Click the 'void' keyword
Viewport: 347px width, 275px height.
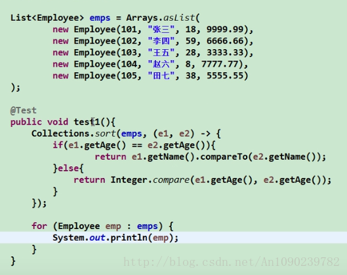tap(58, 122)
